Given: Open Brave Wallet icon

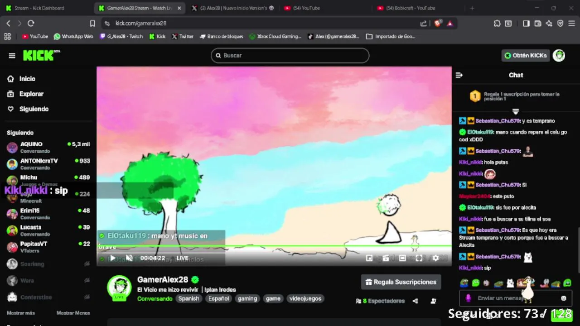Looking at the screenshot, I should [x=538, y=23].
